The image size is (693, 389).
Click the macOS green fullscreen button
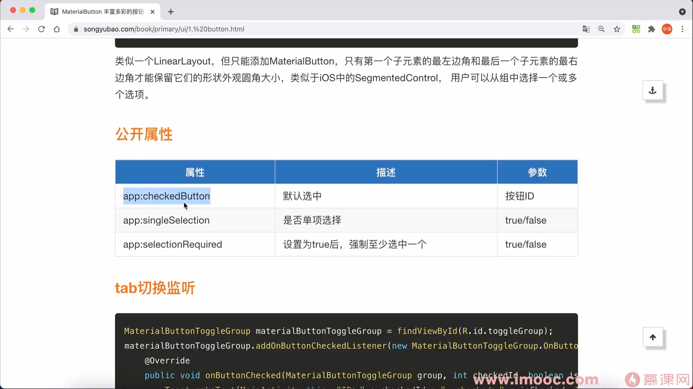(x=32, y=10)
